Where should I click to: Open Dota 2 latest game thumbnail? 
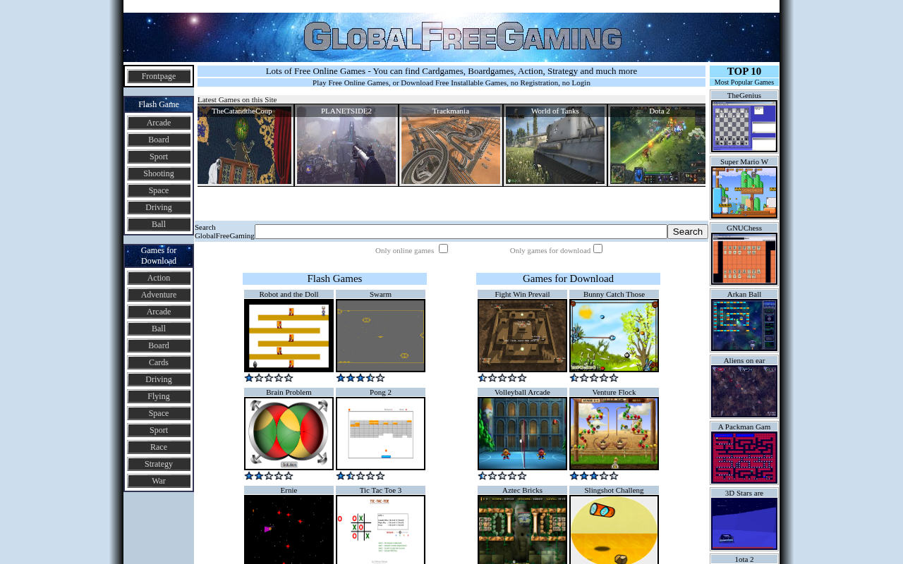657,146
